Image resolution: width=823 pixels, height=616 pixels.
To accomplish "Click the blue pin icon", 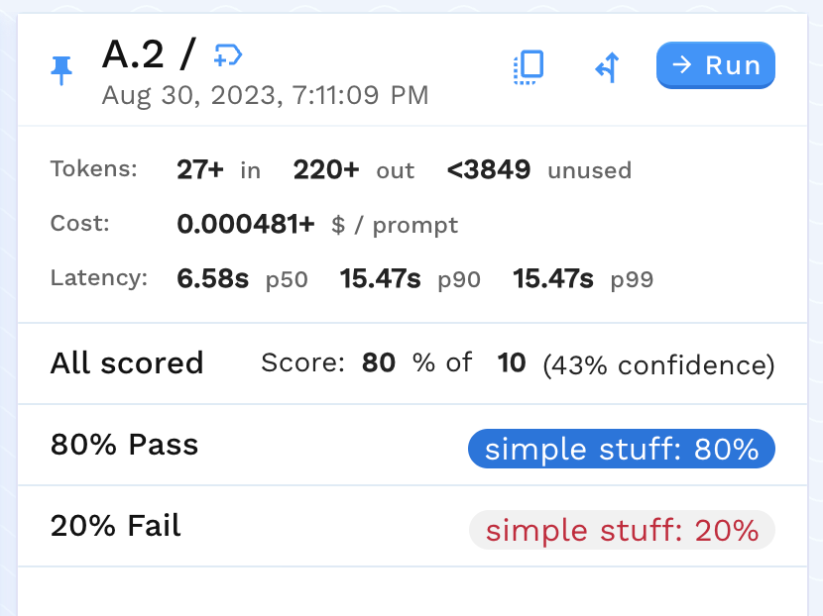I will tap(61, 69).
